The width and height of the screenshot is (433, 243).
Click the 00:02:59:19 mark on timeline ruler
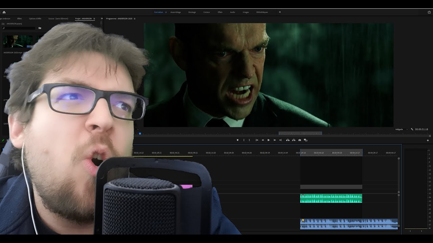pos(265,153)
